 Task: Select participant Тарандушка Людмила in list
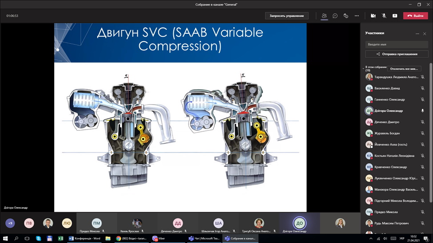click(396, 77)
